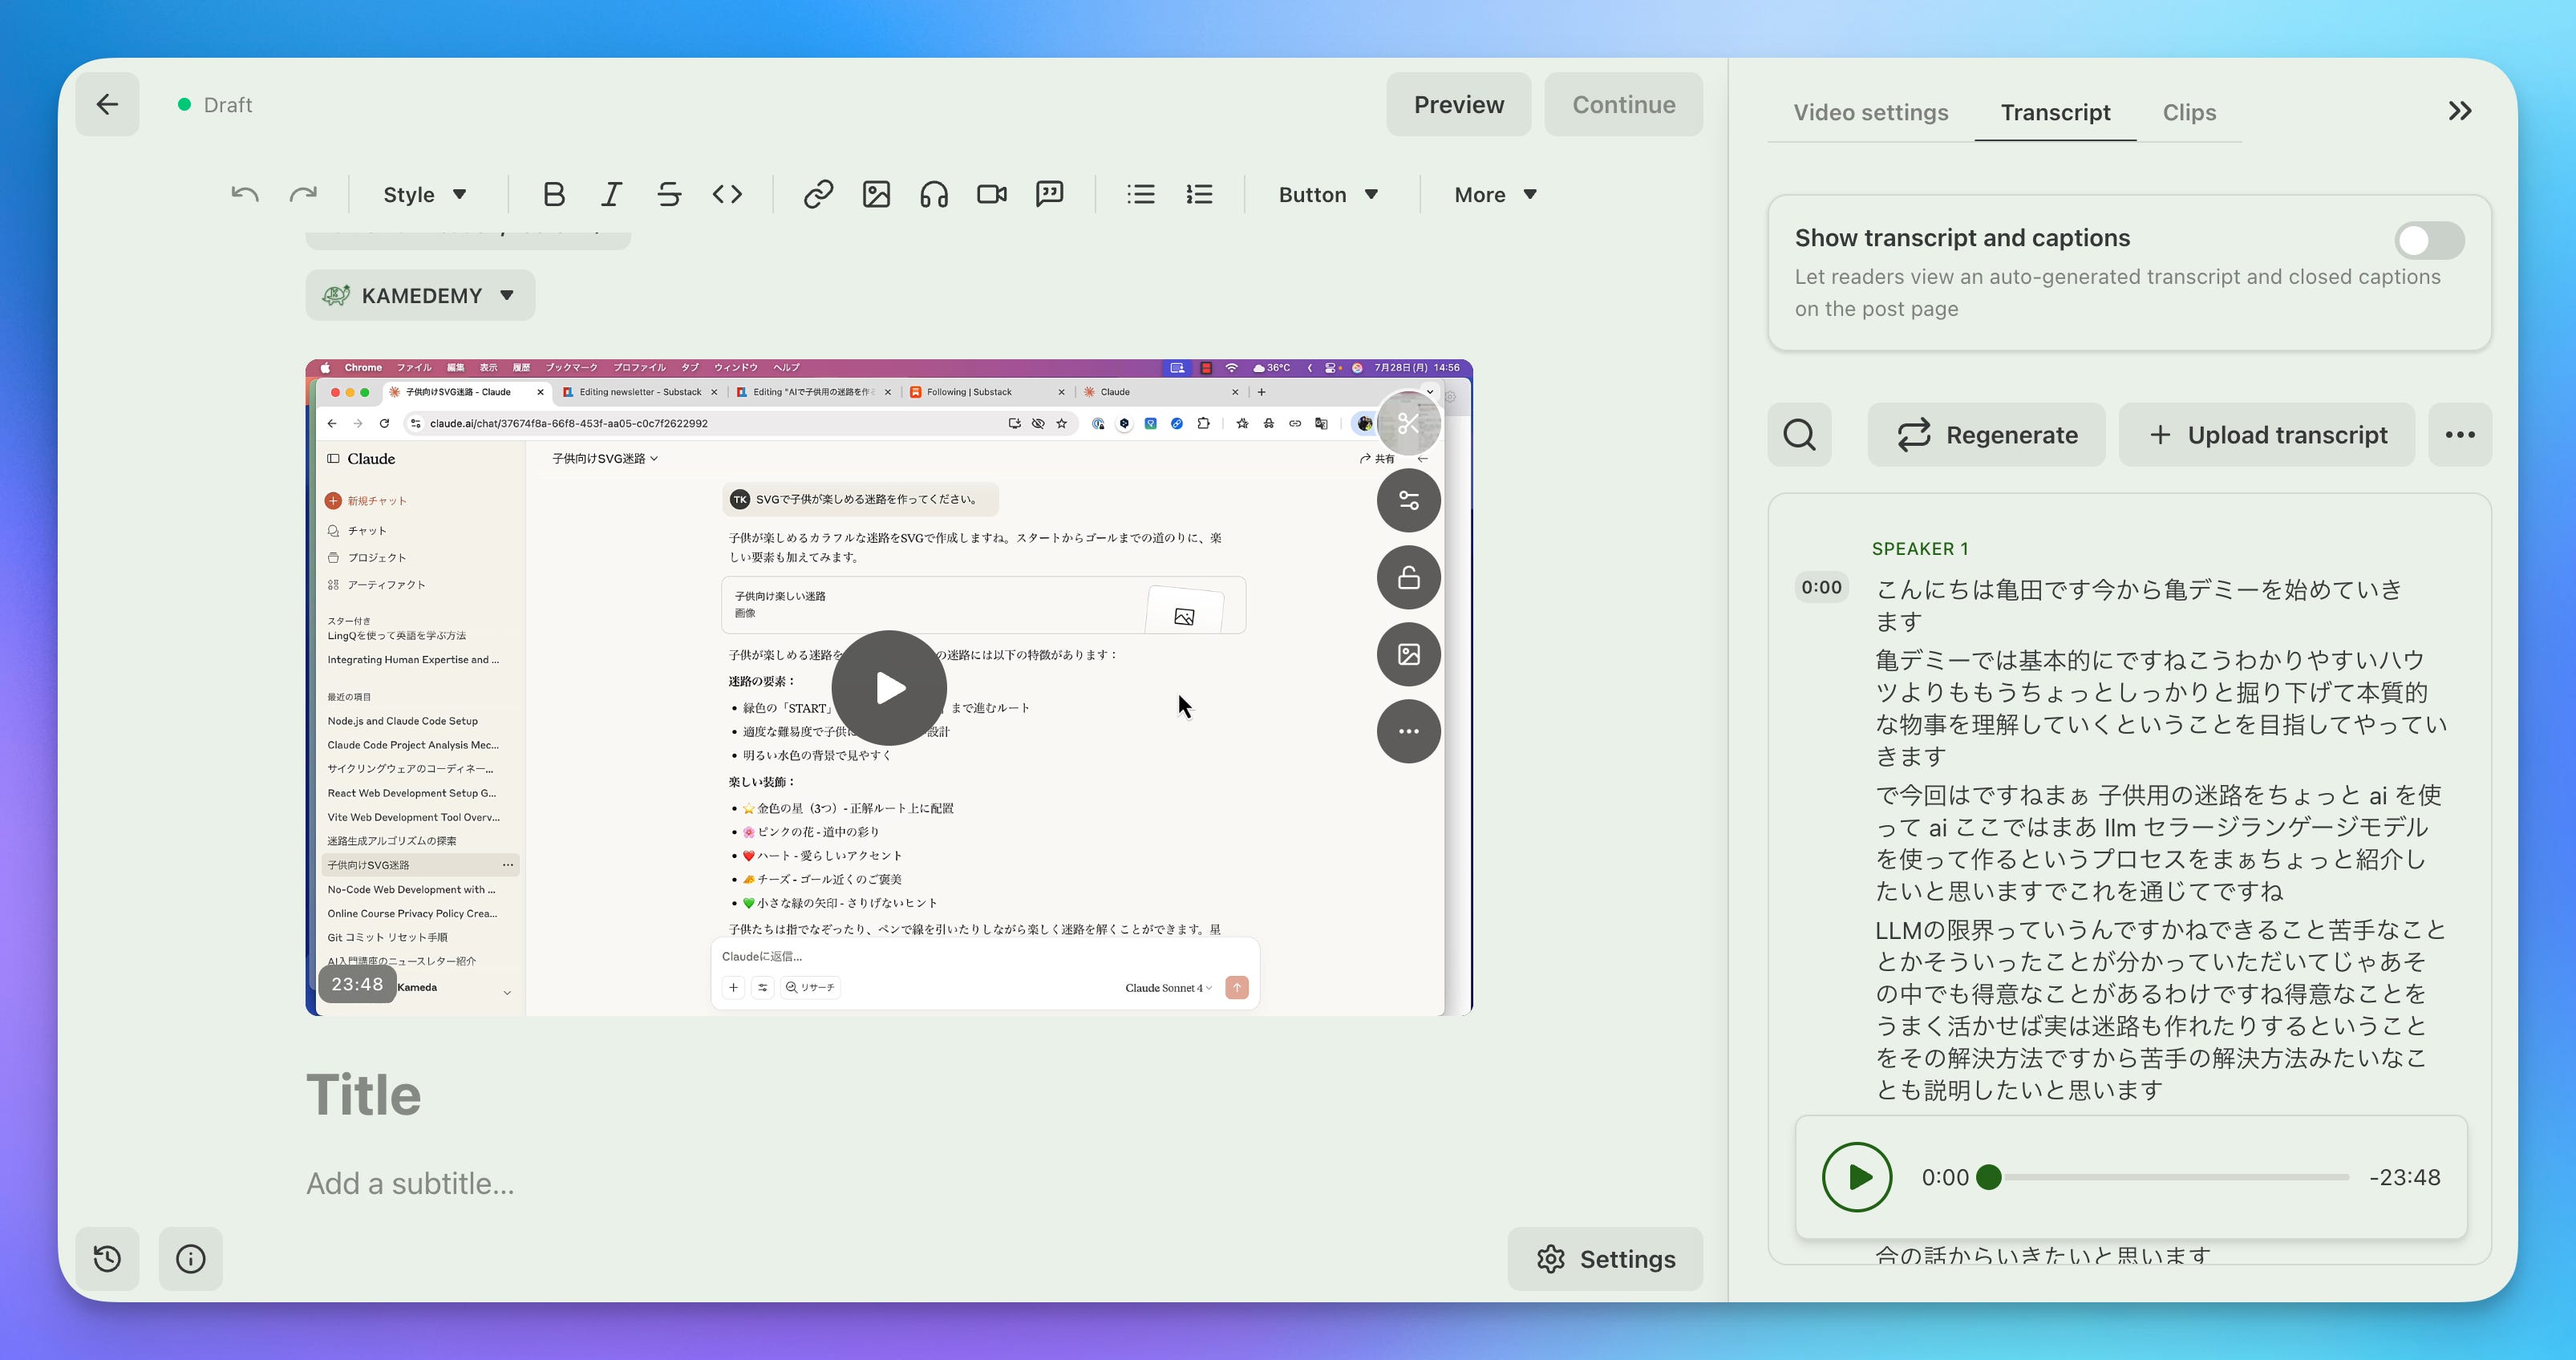The height and width of the screenshot is (1360, 2576).
Task: Insert a link using the link icon
Action: (818, 194)
